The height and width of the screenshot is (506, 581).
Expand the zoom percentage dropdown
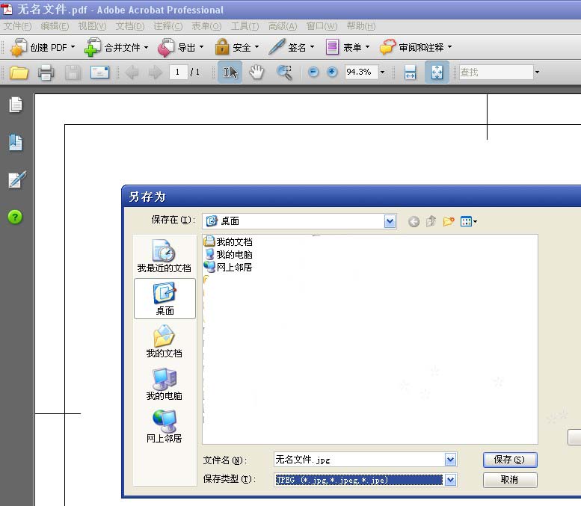point(382,72)
